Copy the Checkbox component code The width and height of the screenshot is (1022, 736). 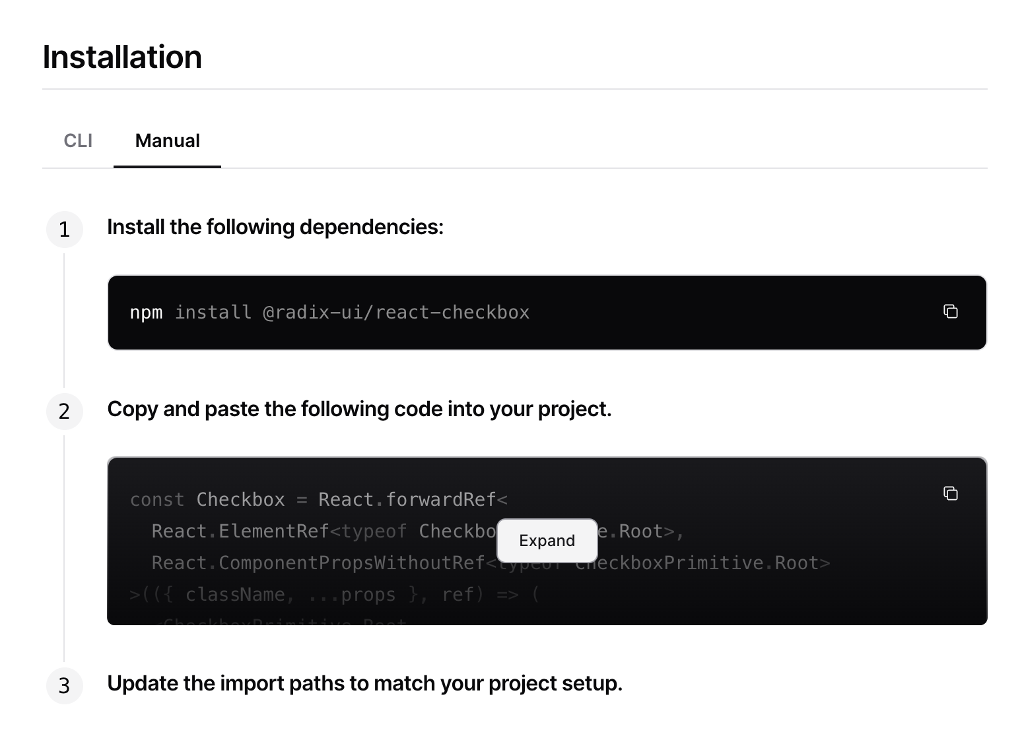pyautogui.click(x=950, y=493)
